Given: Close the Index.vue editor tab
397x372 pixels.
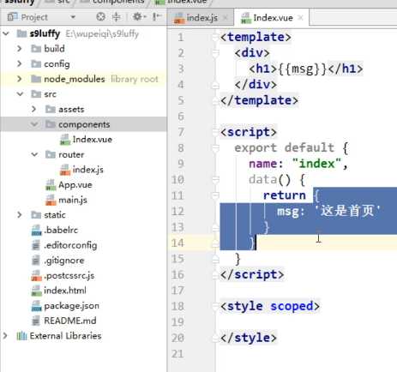Looking at the screenshot, I should [300, 18].
